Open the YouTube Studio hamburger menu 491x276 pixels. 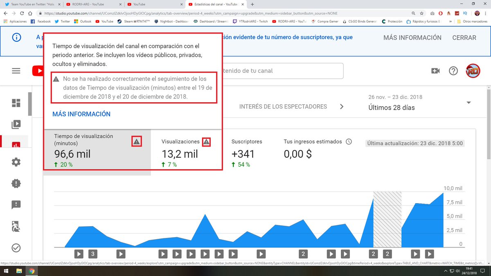[16, 71]
